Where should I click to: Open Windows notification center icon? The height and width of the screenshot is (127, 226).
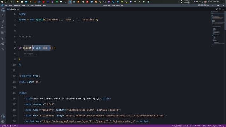[x=222, y=2]
